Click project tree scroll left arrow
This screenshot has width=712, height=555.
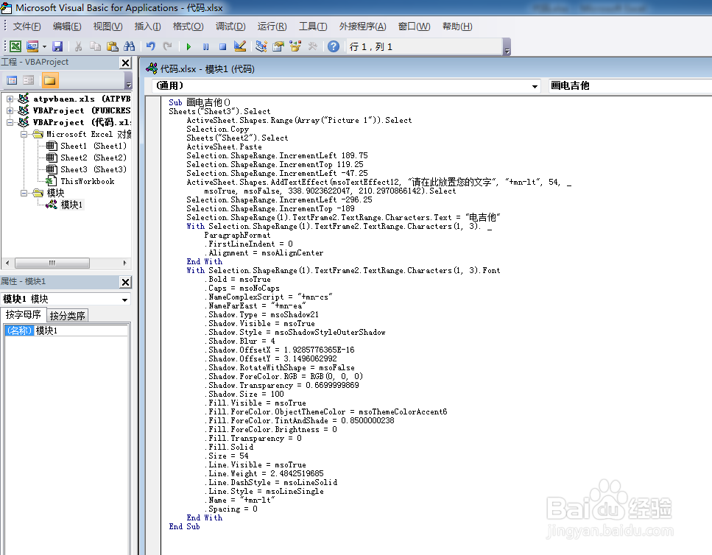click(7, 263)
